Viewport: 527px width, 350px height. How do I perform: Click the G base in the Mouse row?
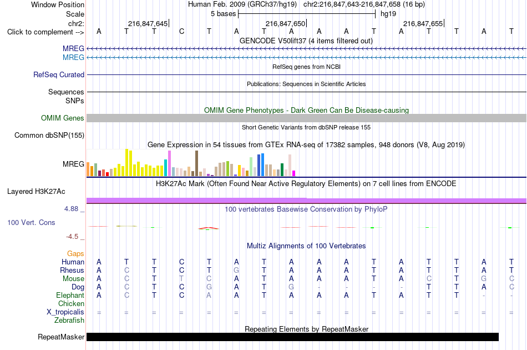pos(484,279)
